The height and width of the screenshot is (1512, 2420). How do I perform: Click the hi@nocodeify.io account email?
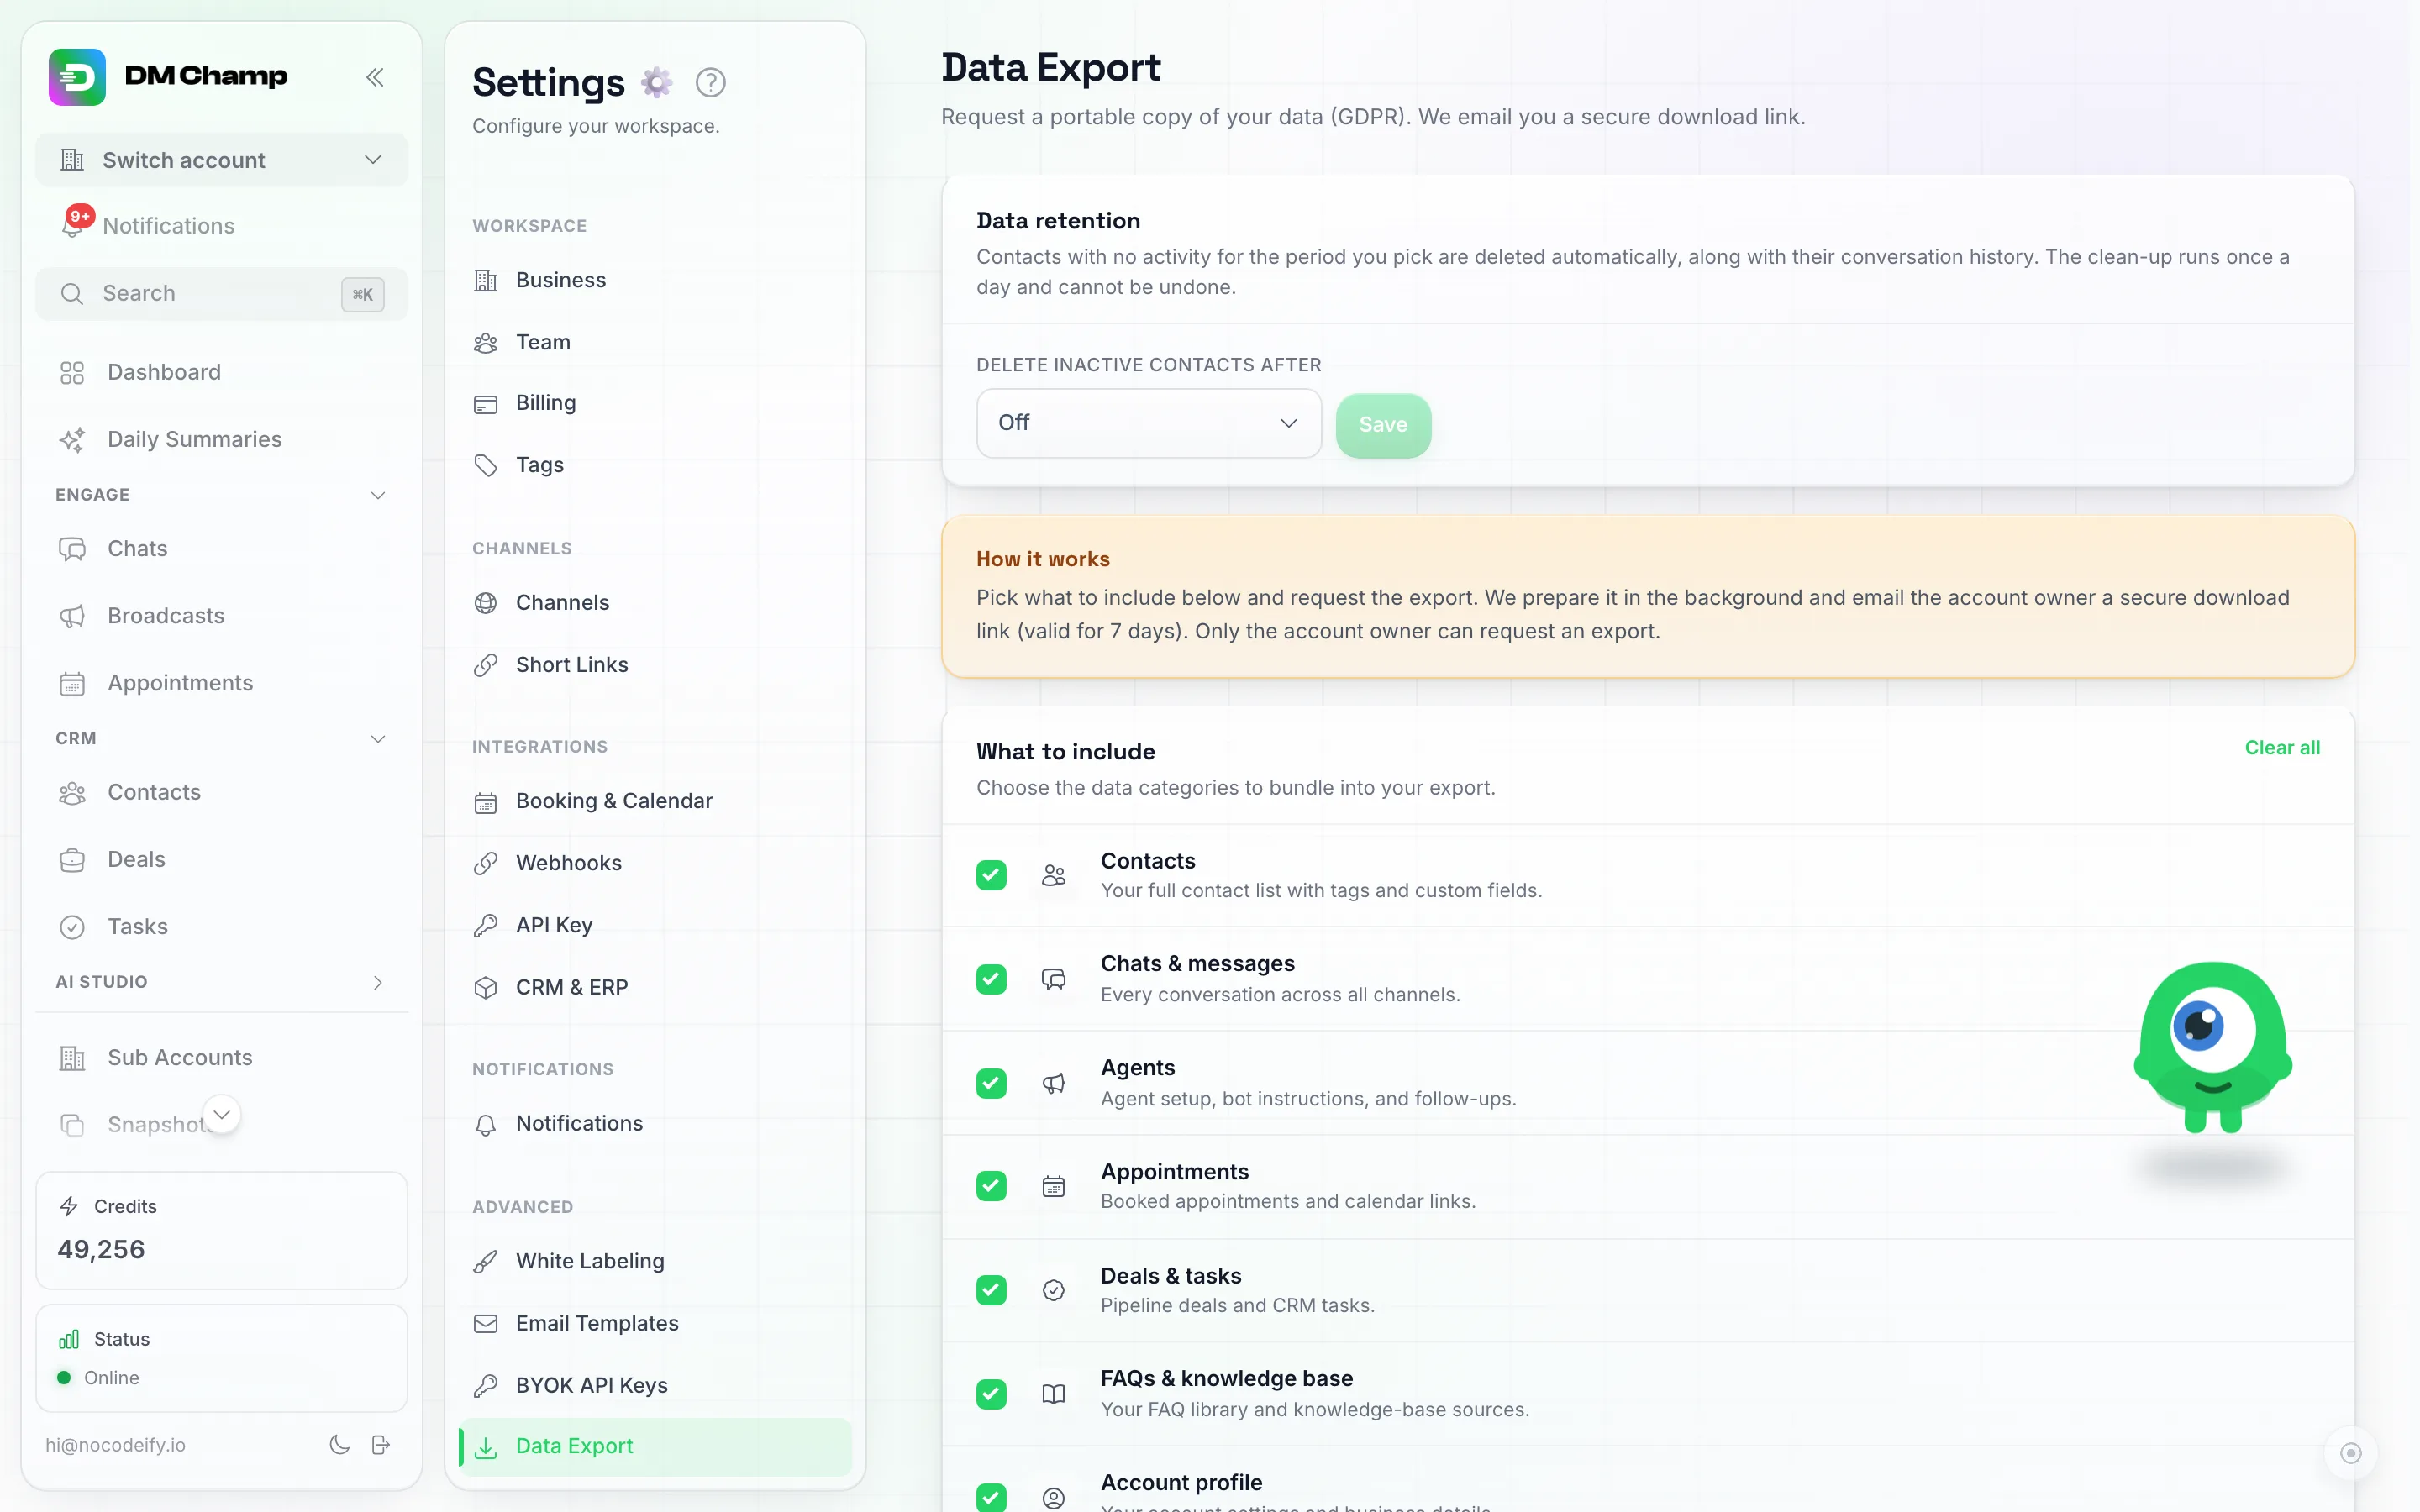point(115,1445)
